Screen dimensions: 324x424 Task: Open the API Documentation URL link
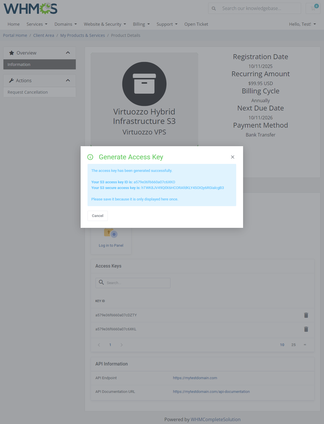211,391
